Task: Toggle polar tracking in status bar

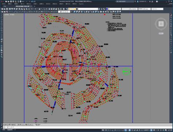Action: pos(115,130)
